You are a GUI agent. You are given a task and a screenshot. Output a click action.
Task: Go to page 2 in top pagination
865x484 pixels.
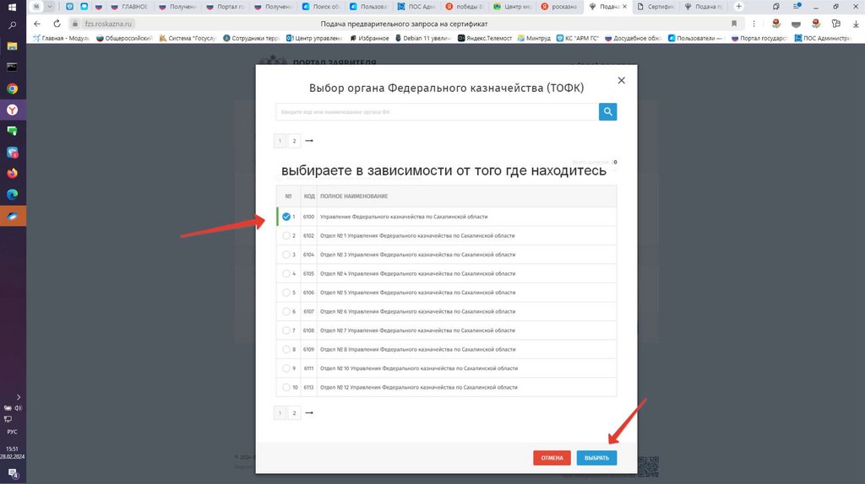pyautogui.click(x=294, y=141)
